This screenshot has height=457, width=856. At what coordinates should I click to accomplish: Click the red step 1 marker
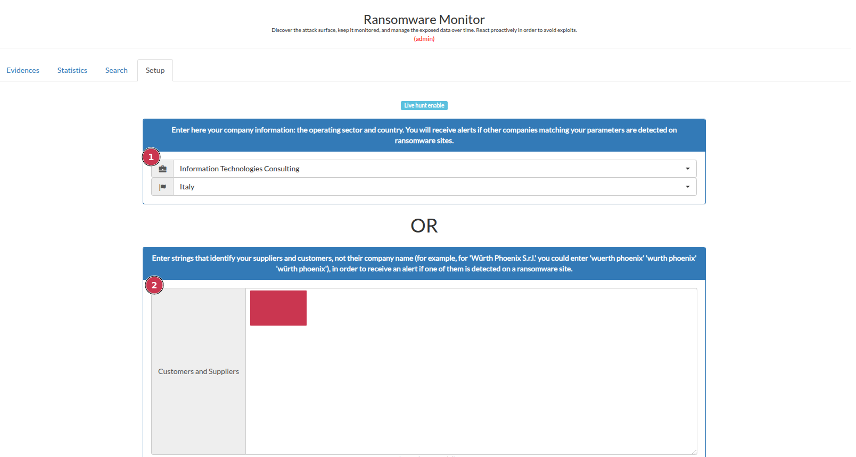pyautogui.click(x=151, y=157)
